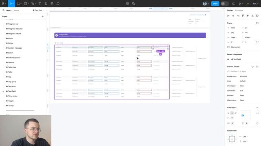261x146 pixels.
Task: Open the Frame type dropdown
Action: coord(230,23)
